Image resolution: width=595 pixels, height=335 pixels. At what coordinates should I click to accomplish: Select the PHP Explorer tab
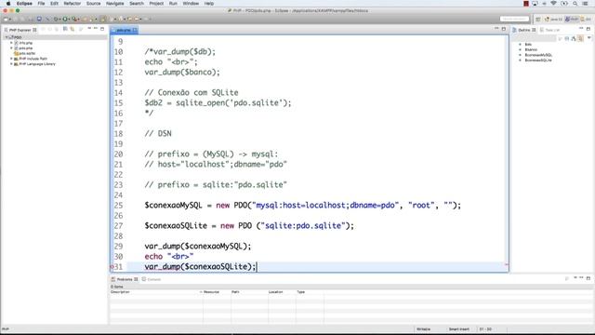20,30
